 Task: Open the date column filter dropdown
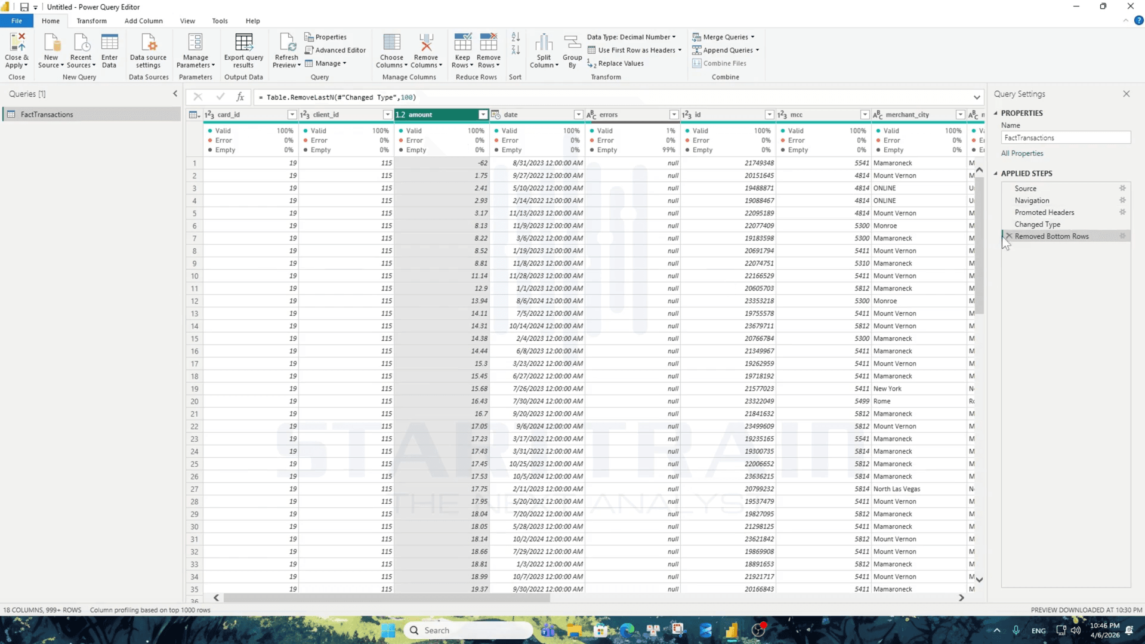[x=578, y=115]
